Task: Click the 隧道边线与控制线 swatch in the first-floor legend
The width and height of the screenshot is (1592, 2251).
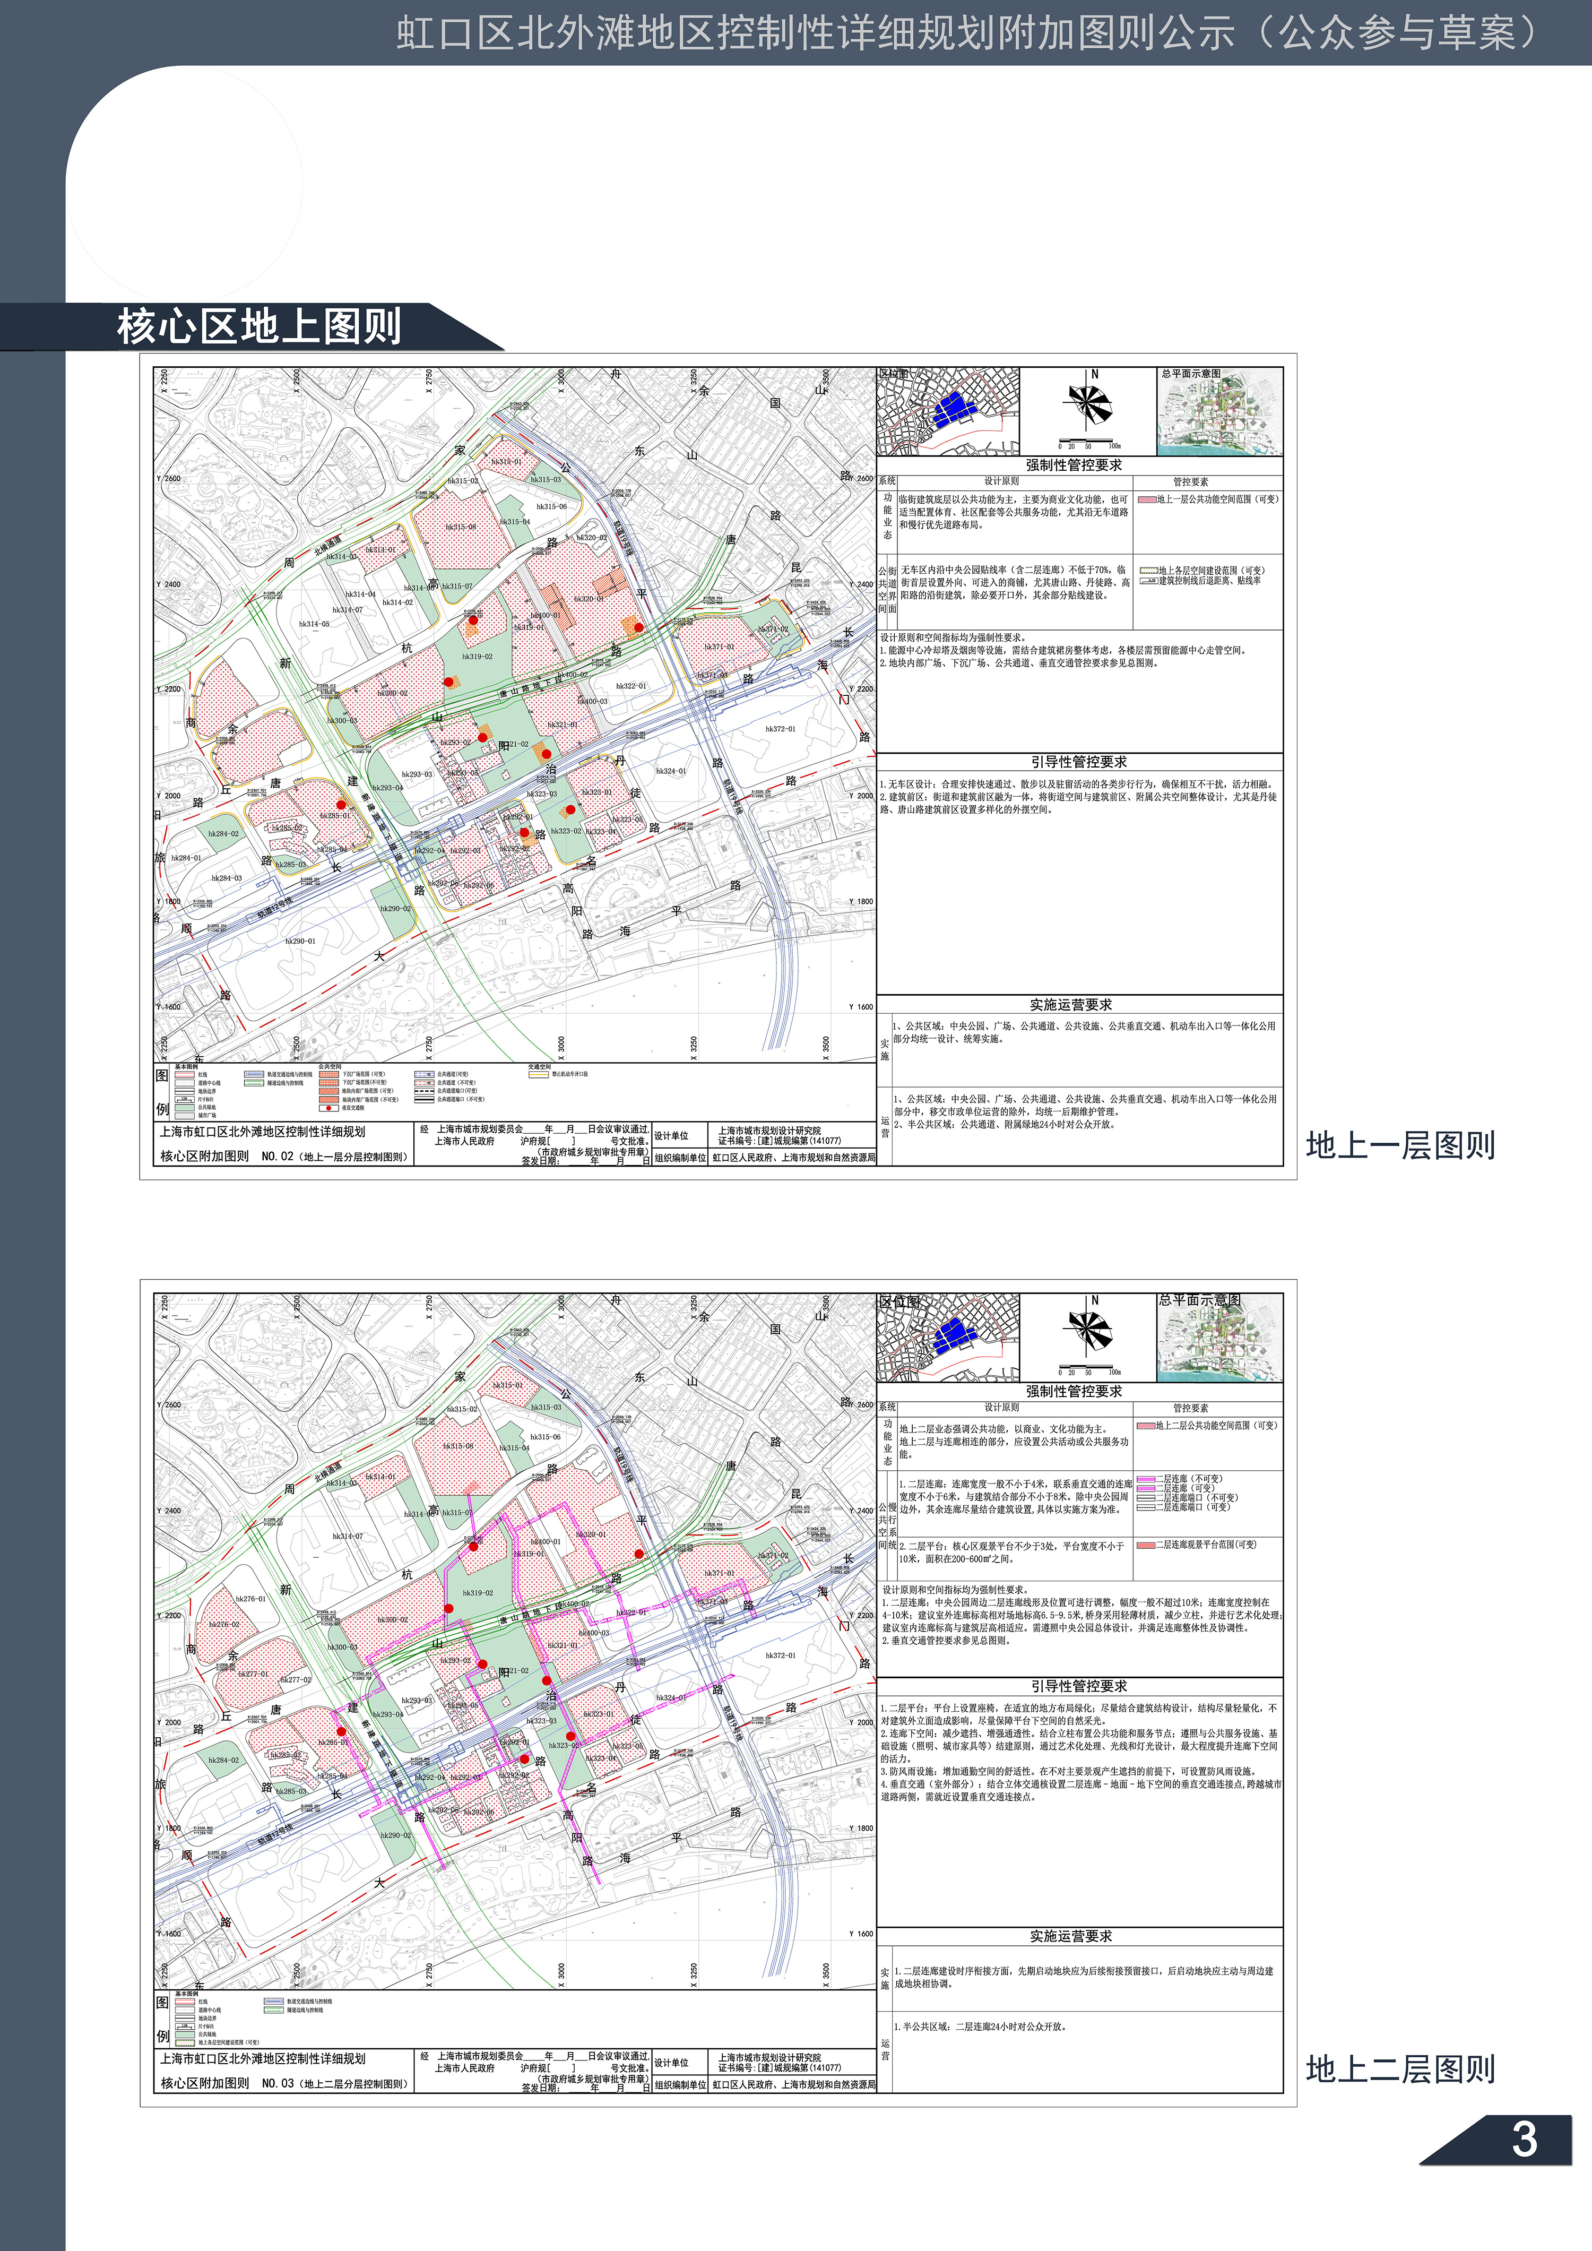Action: (254, 1083)
